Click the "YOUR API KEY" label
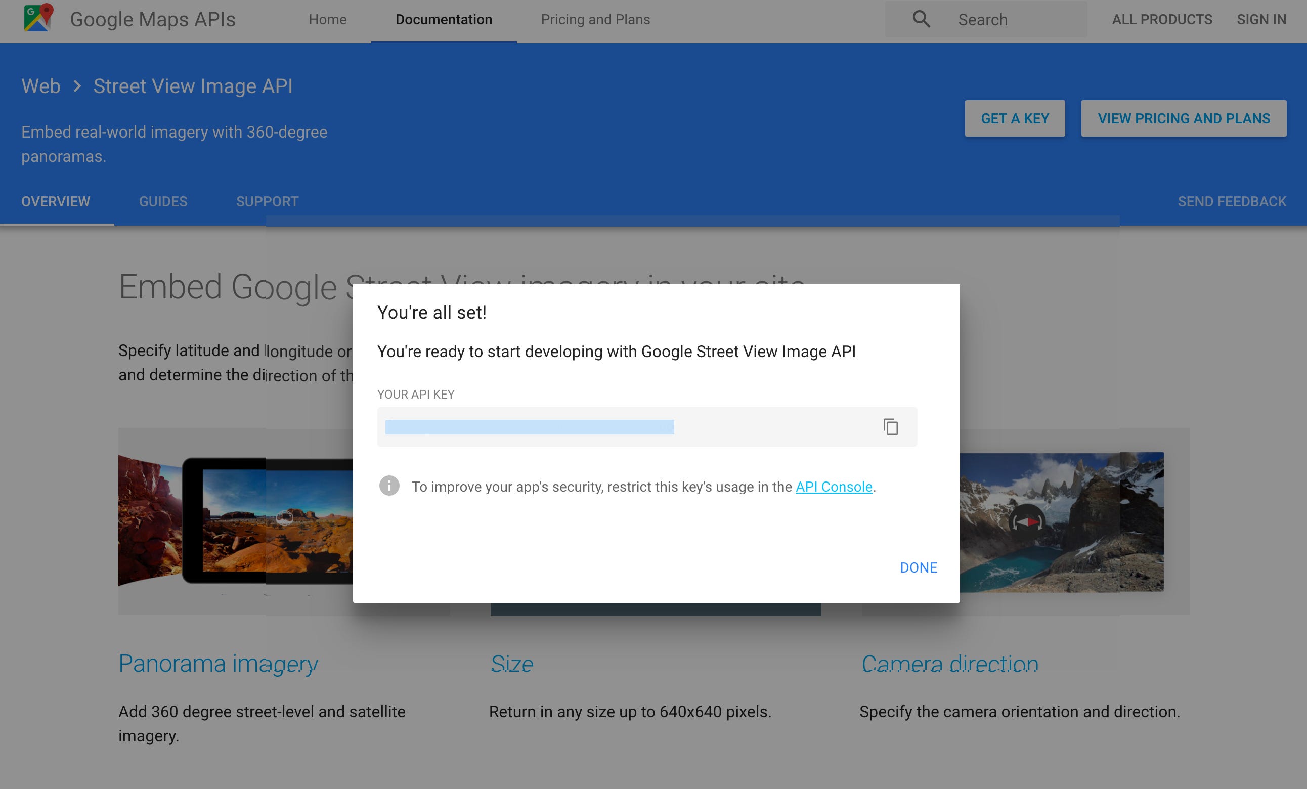 click(416, 394)
